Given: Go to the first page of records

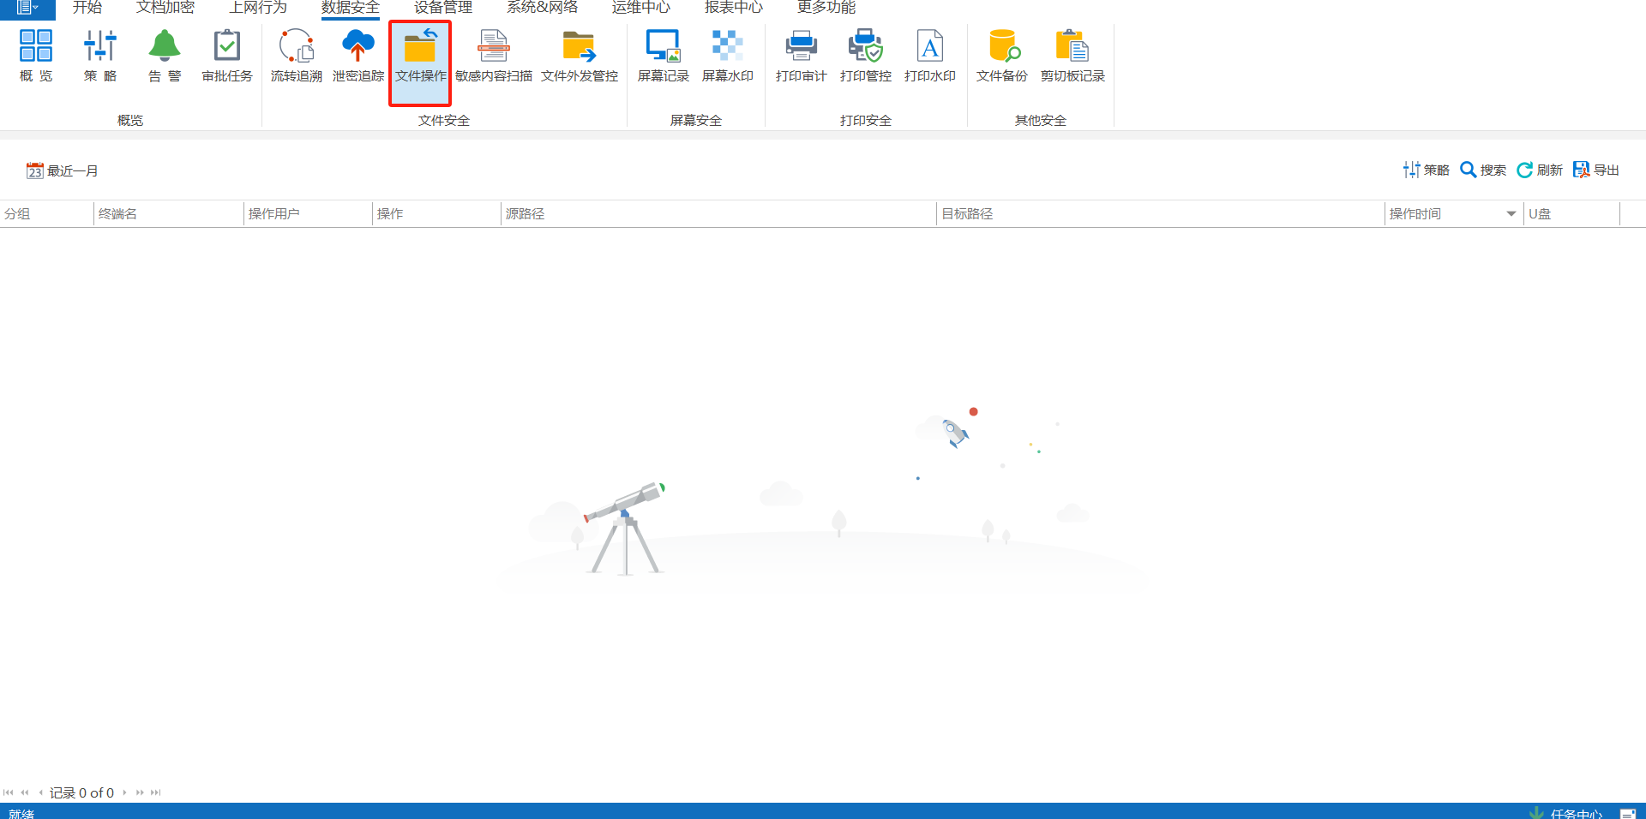Looking at the screenshot, I should [x=9, y=792].
